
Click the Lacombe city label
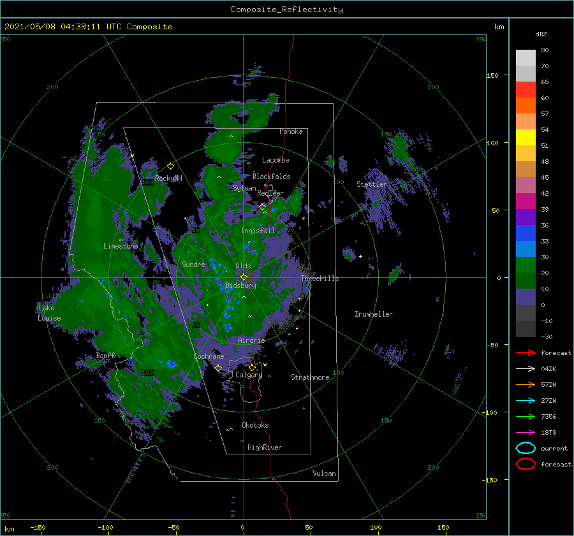pos(276,160)
